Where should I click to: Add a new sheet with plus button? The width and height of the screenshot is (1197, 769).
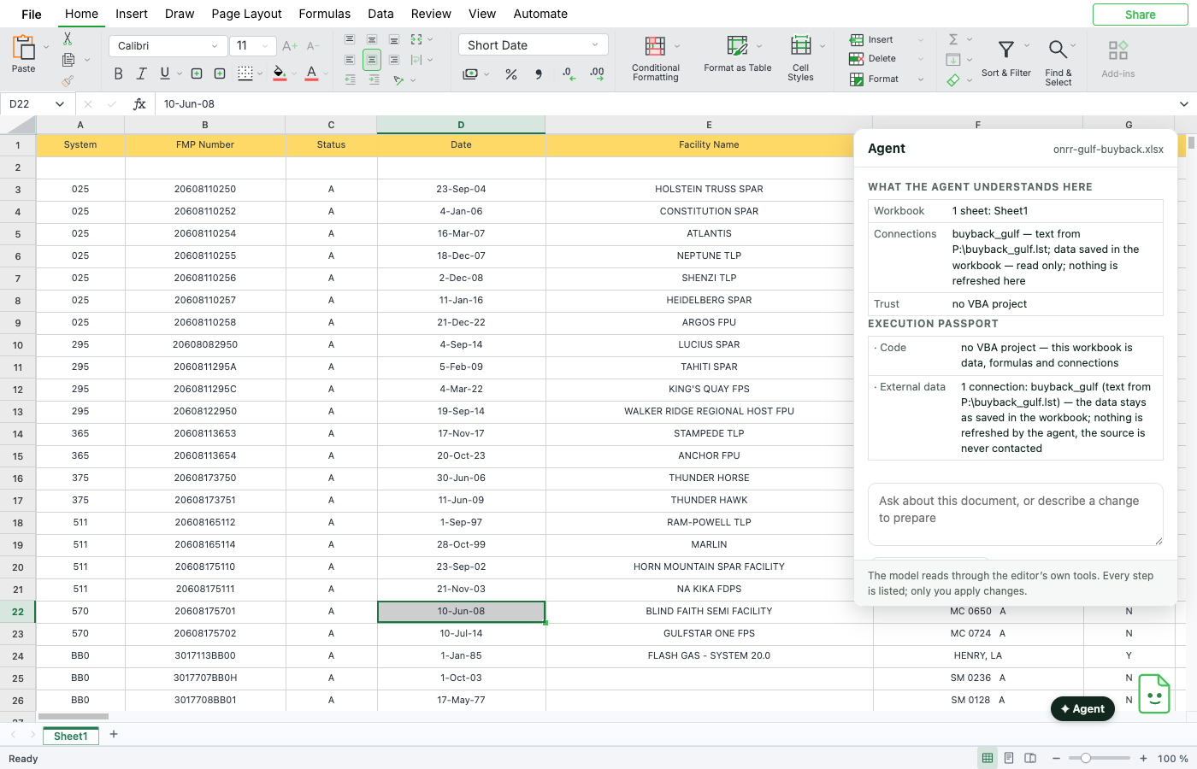click(x=114, y=735)
